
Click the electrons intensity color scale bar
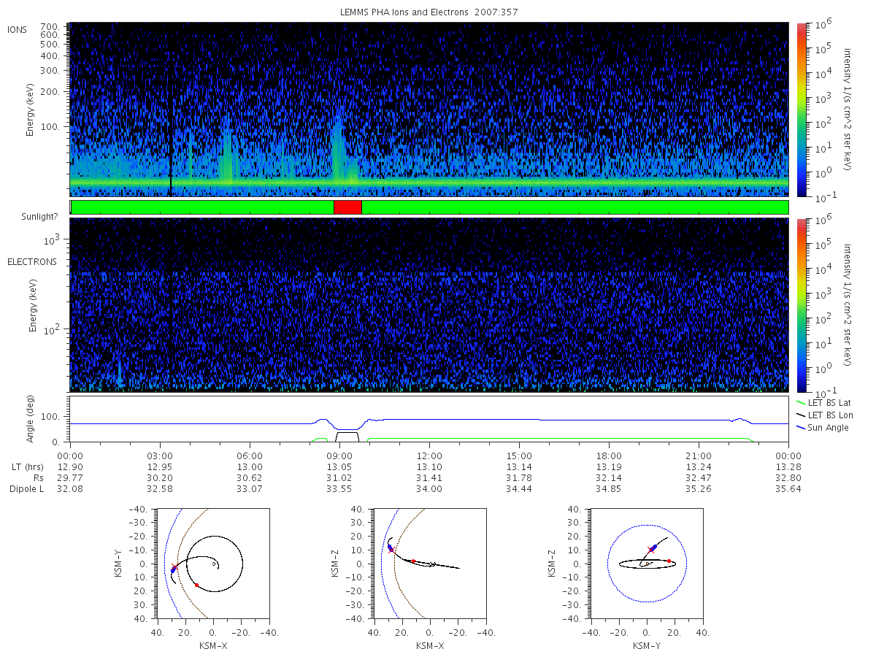coord(801,305)
